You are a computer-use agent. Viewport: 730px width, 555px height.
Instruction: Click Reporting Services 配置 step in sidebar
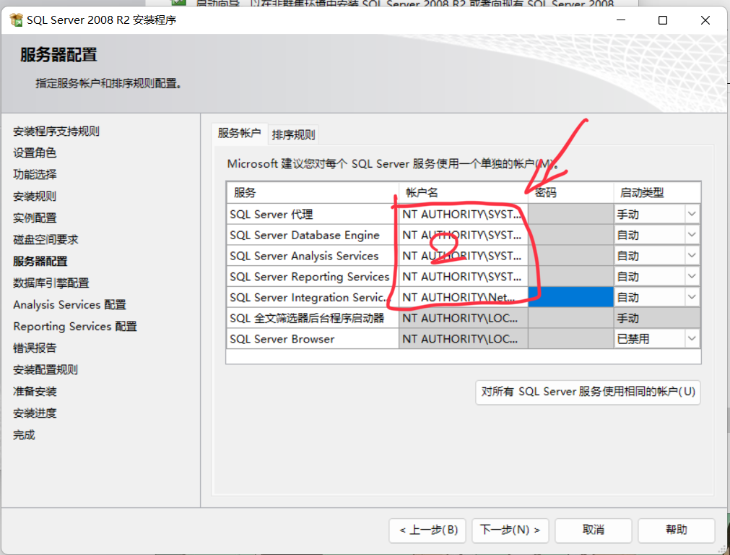point(75,327)
